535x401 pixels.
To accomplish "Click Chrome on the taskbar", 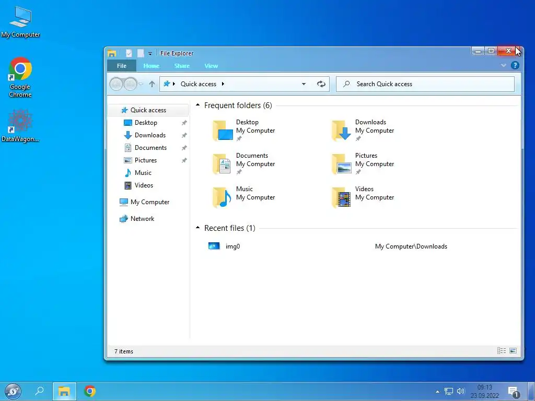I will [90, 391].
